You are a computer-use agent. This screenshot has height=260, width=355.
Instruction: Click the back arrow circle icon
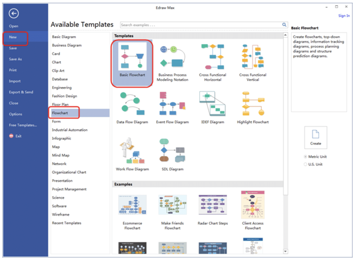[x=14, y=13]
